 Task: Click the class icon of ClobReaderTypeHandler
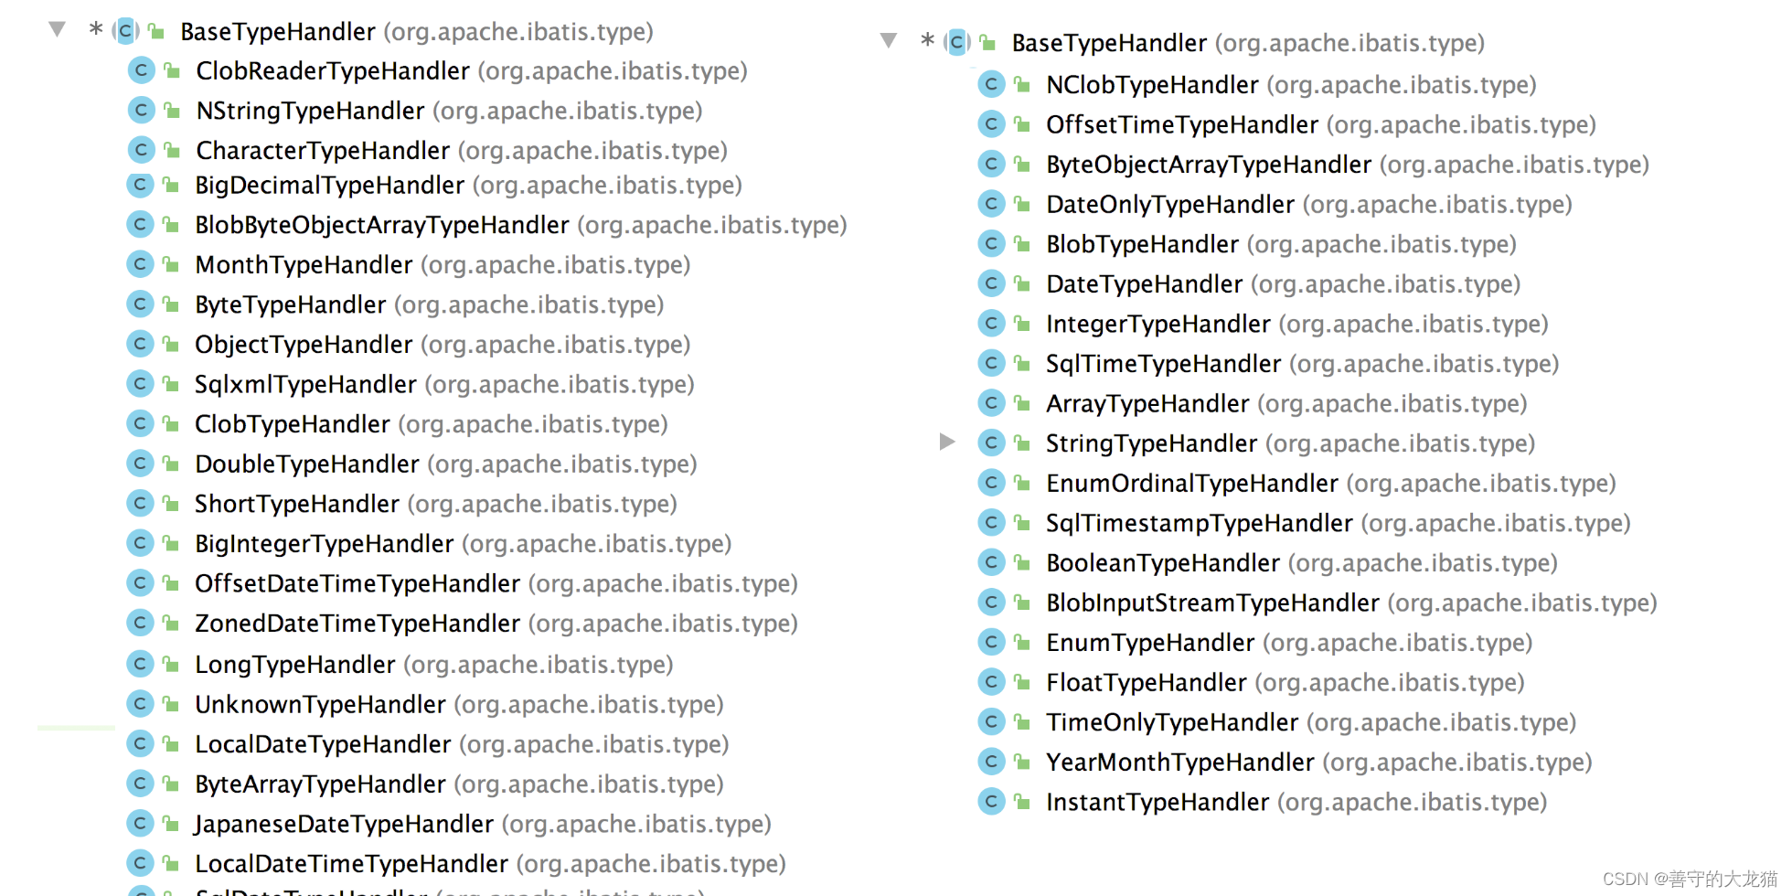click(x=141, y=69)
